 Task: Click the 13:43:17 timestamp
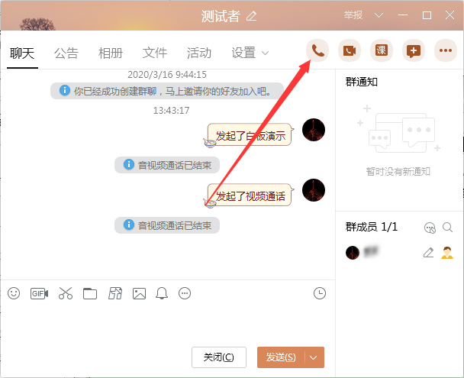coord(171,111)
